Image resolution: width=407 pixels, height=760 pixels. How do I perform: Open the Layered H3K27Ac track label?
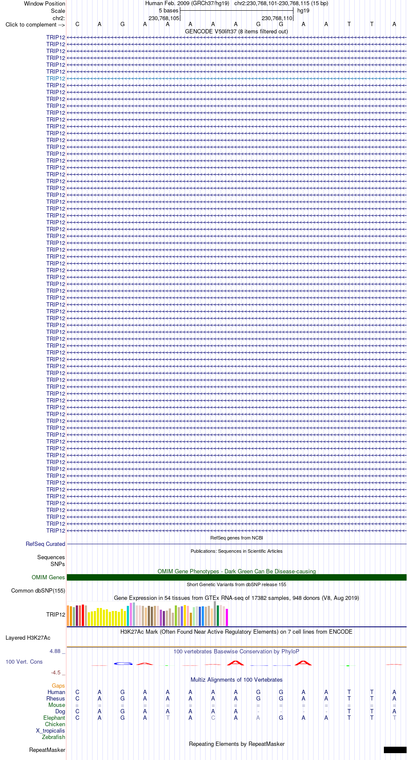coord(28,638)
